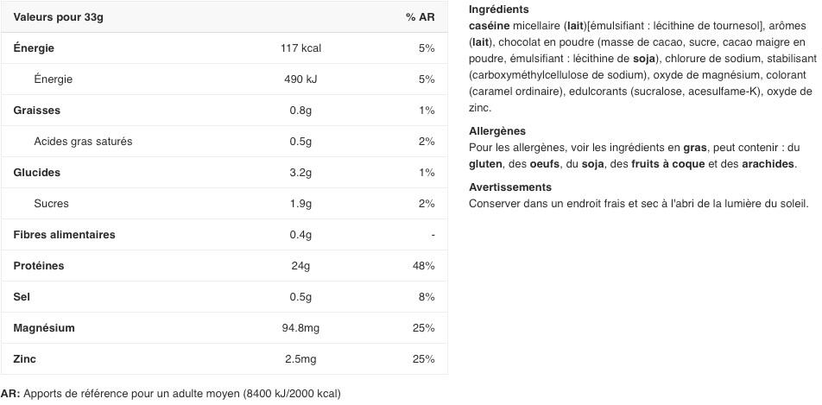Click the Avertissements section heading
The image size is (822, 405).
[x=509, y=187]
